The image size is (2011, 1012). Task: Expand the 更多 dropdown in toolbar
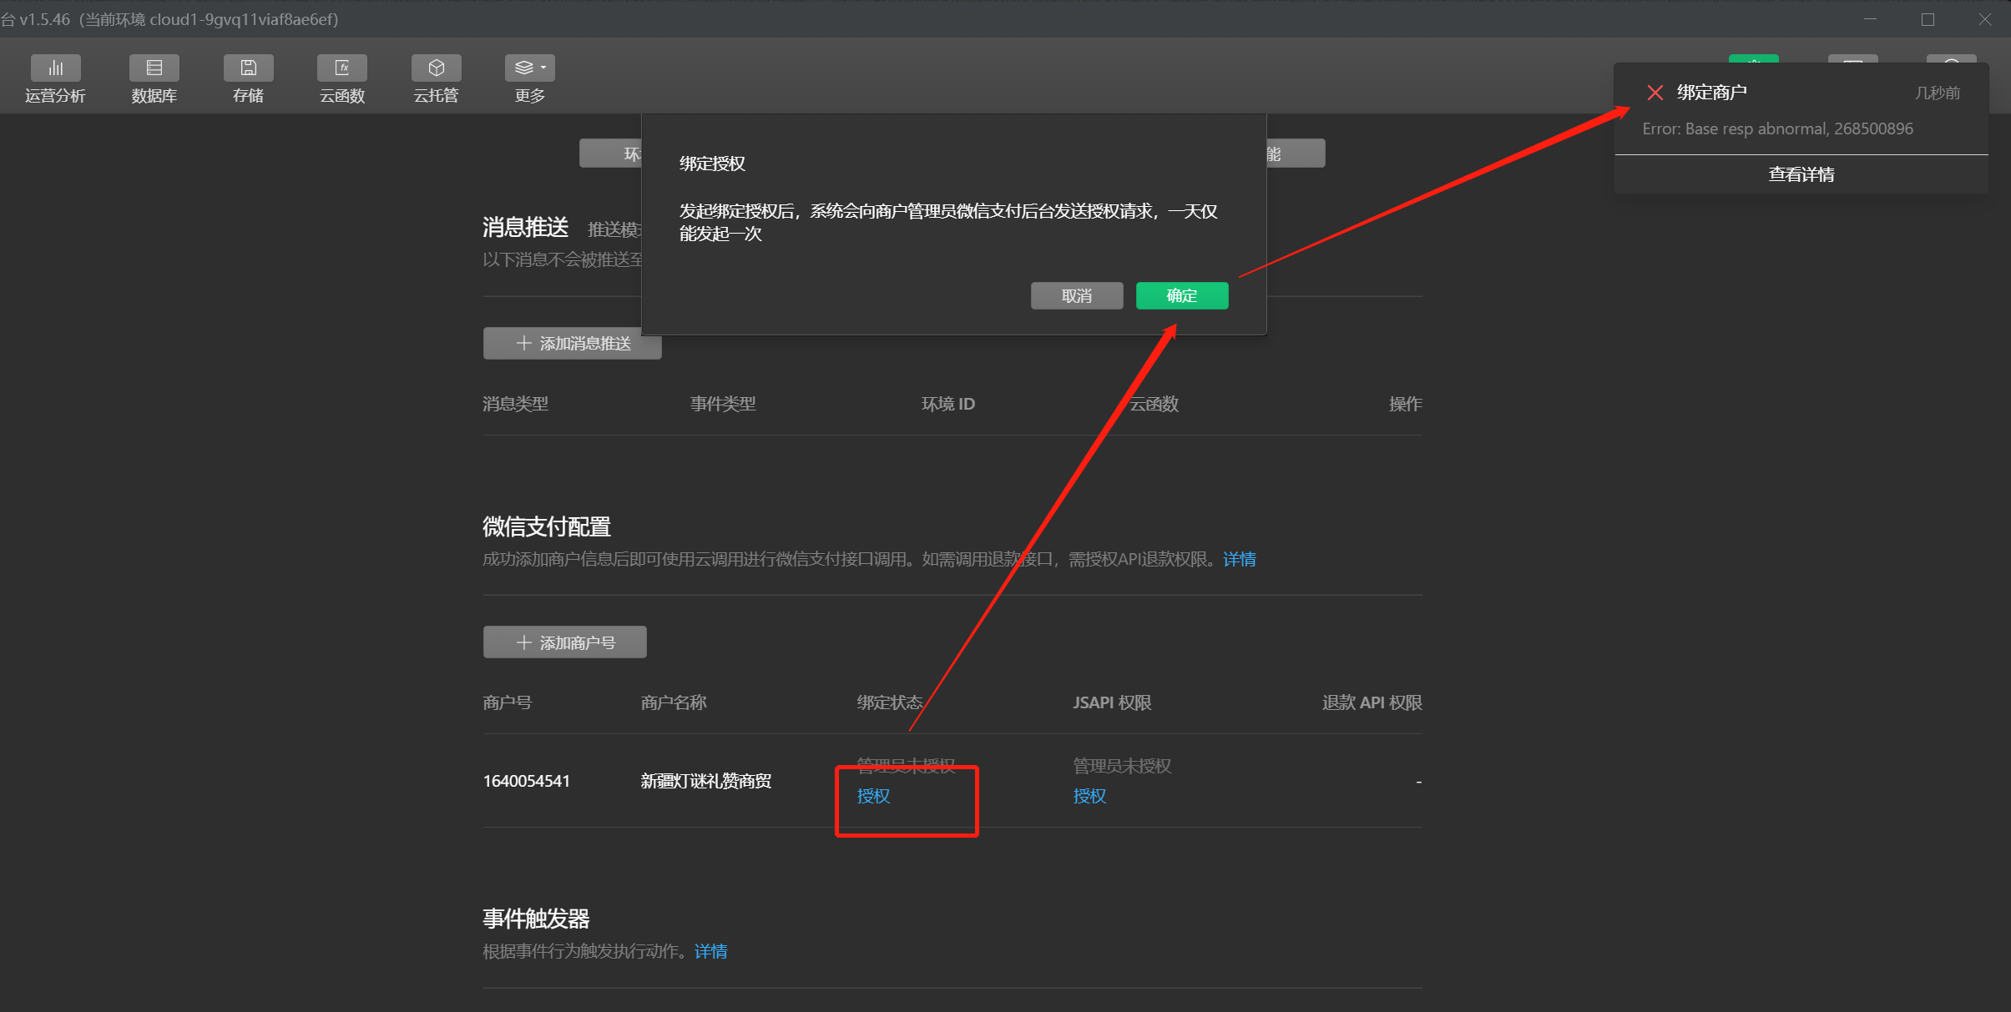point(529,68)
